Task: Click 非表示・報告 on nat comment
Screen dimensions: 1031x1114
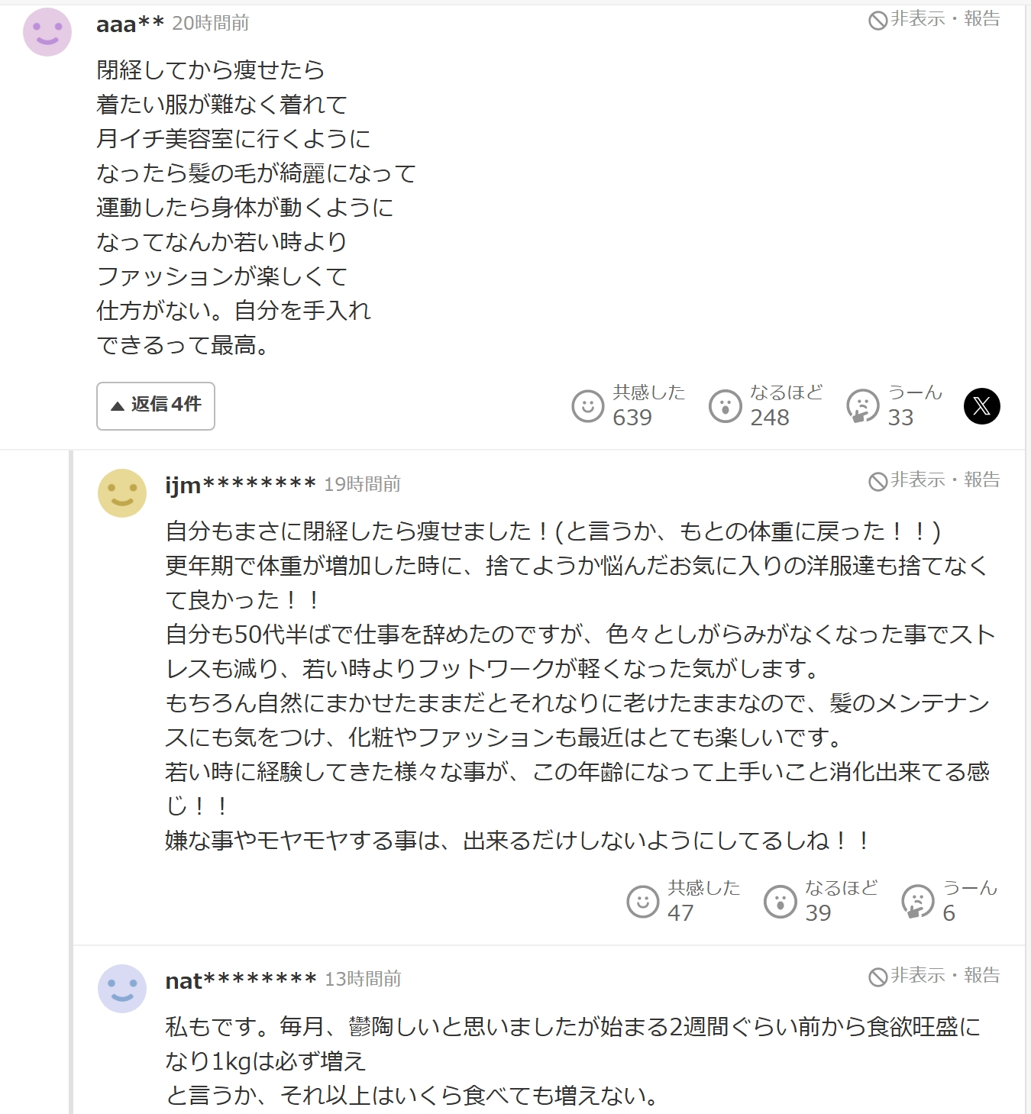Action: coord(934,976)
